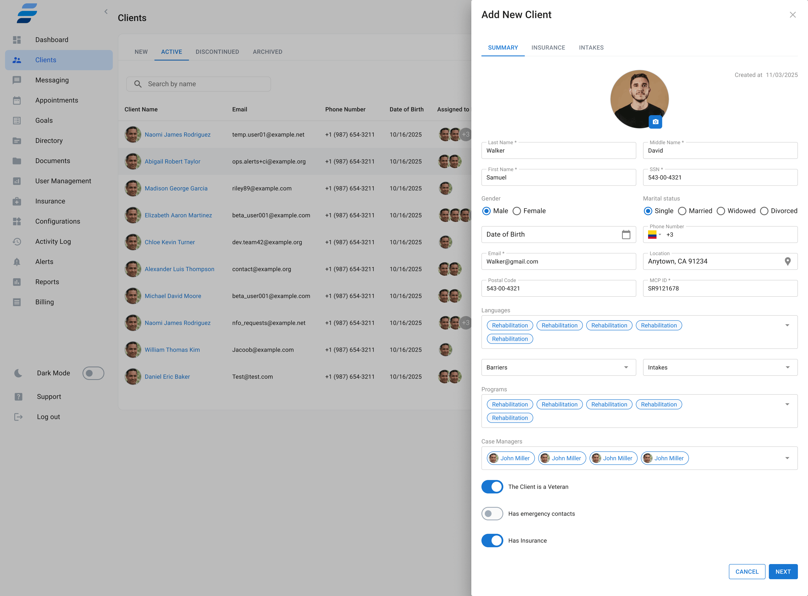Image resolution: width=808 pixels, height=596 pixels.
Task: Switch to the Insurance tab
Action: pyautogui.click(x=548, y=48)
